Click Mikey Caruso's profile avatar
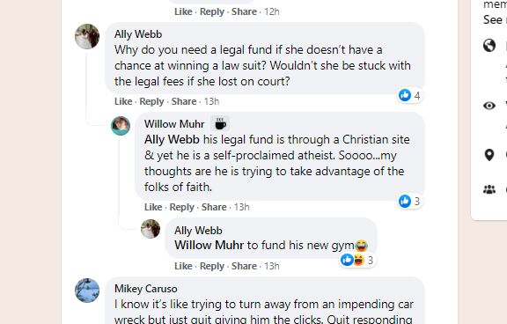This screenshot has width=507, height=324. click(x=87, y=291)
